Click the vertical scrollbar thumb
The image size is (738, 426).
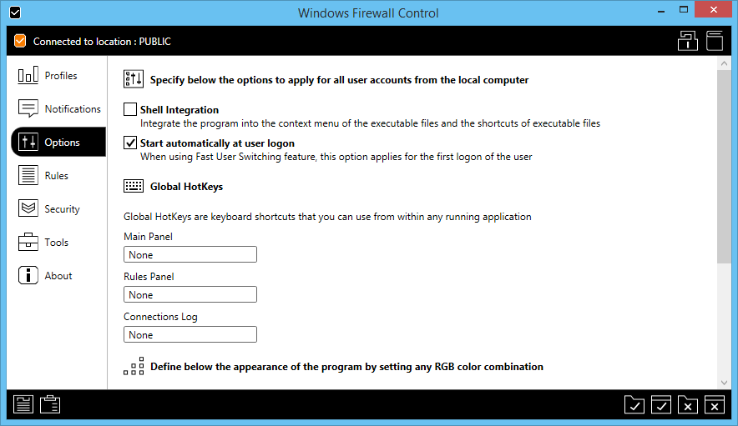point(724,167)
